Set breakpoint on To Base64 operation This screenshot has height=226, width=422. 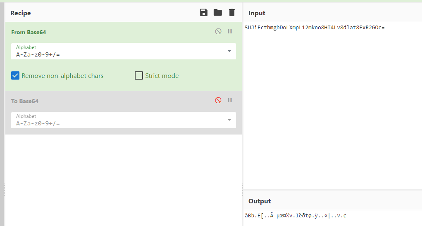(230, 100)
